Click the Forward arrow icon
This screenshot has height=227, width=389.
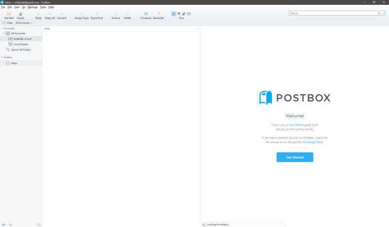pyautogui.click(x=62, y=14)
